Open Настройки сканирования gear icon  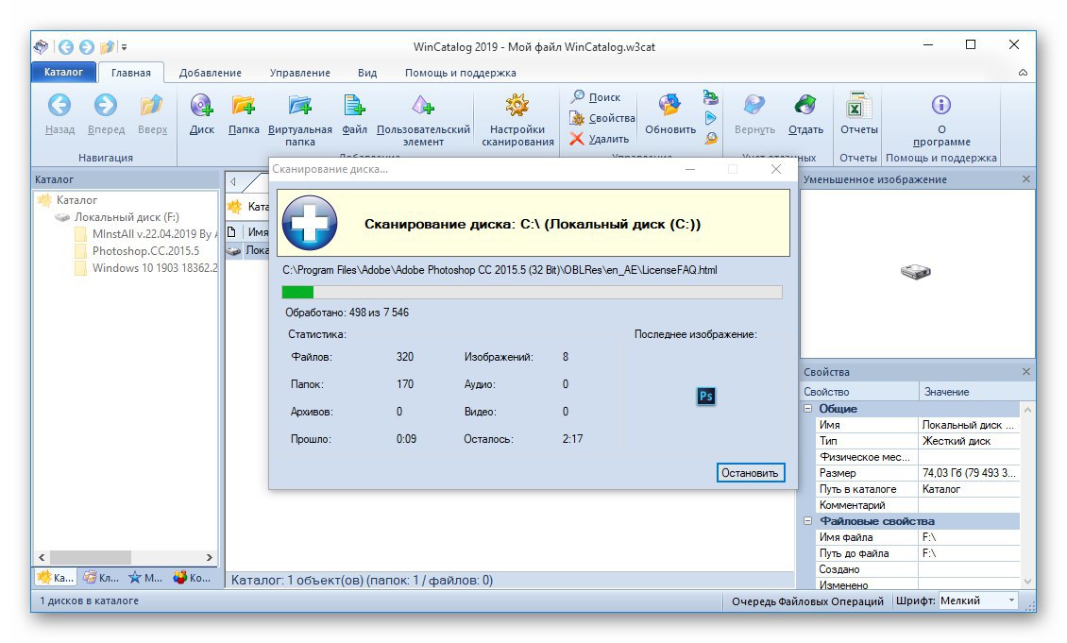(x=517, y=106)
